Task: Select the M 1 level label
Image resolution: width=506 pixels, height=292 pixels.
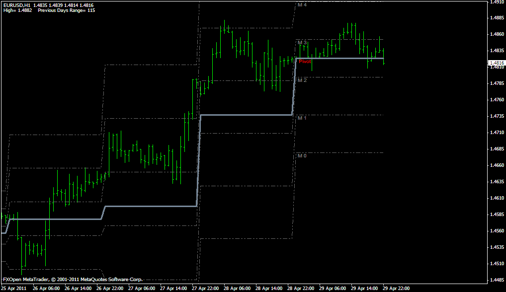Action: (x=302, y=118)
